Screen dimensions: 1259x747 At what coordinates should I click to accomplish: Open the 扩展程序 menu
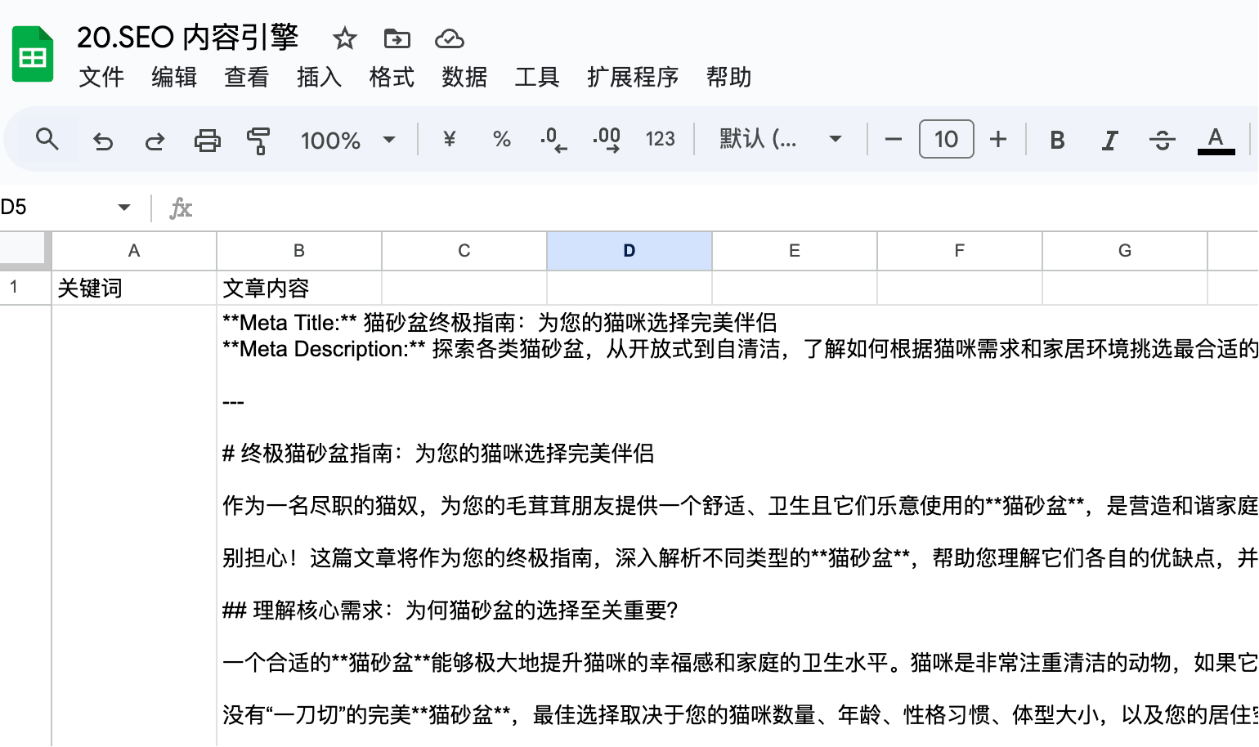click(633, 77)
